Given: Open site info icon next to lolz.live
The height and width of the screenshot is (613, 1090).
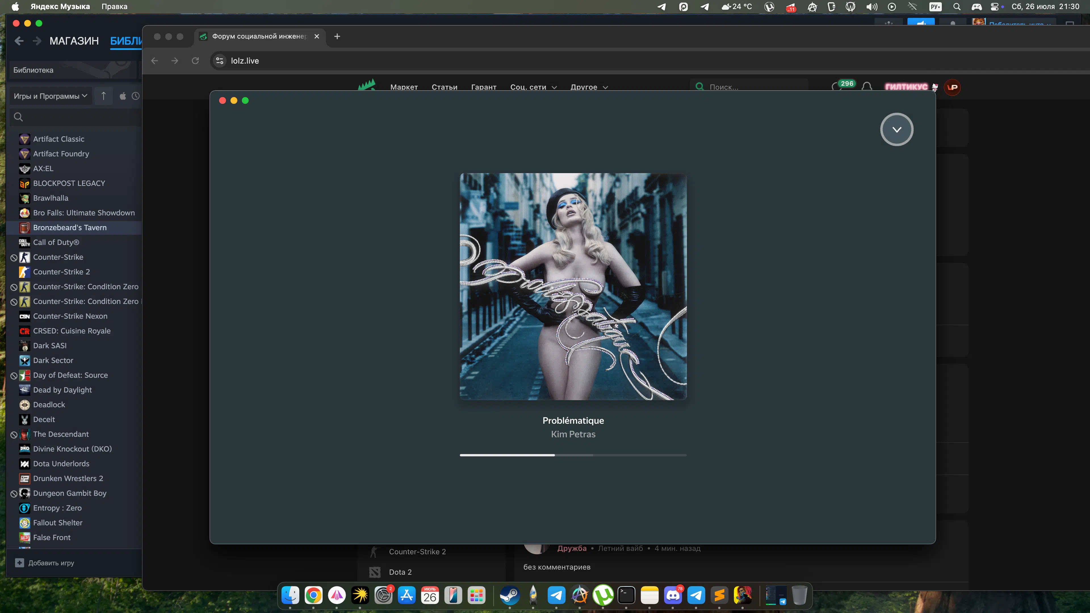Looking at the screenshot, I should (220, 61).
